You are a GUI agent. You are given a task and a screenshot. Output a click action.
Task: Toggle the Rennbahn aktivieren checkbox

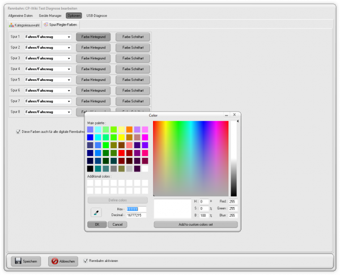click(86, 261)
